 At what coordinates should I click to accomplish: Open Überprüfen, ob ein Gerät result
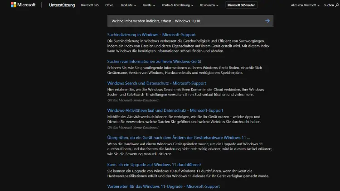click(x=179, y=138)
